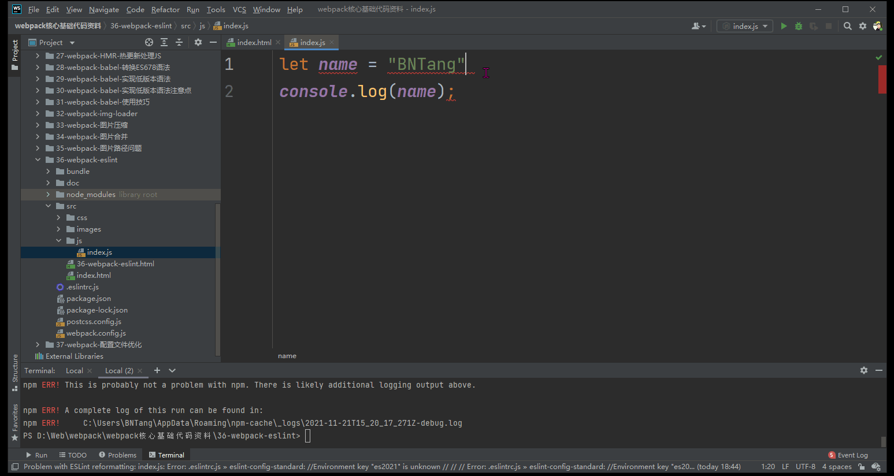The width and height of the screenshot is (894, 476).
Task: Click the terminal command prompt input
Action: pyautogui.click(x=307, y=436)
